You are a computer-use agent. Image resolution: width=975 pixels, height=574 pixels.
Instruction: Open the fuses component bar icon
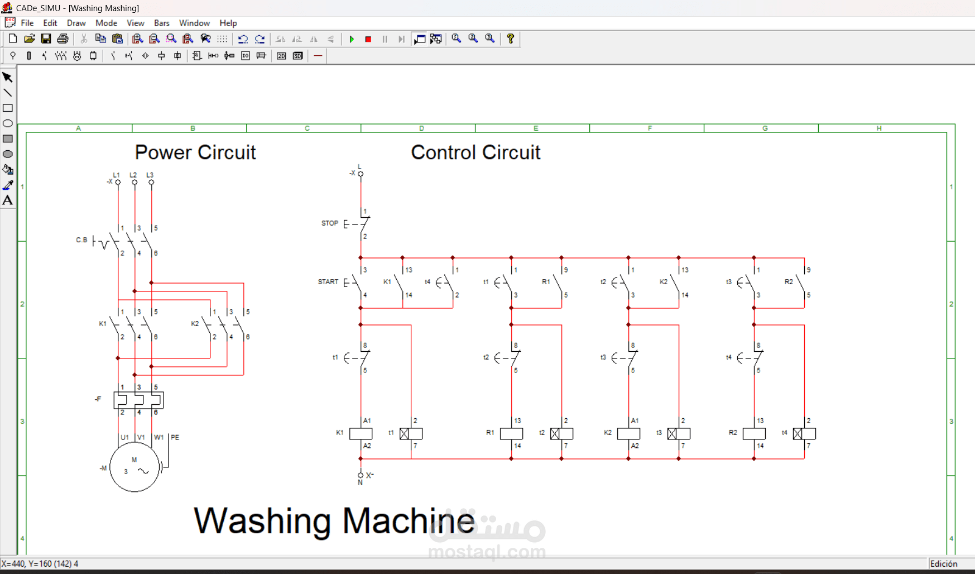(x=29, y=56)
